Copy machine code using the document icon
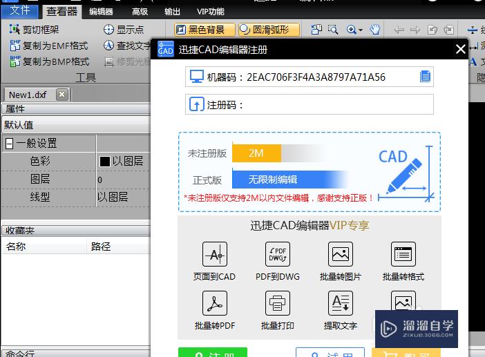This screenshot has width=485, height=357. click(425, 76)
